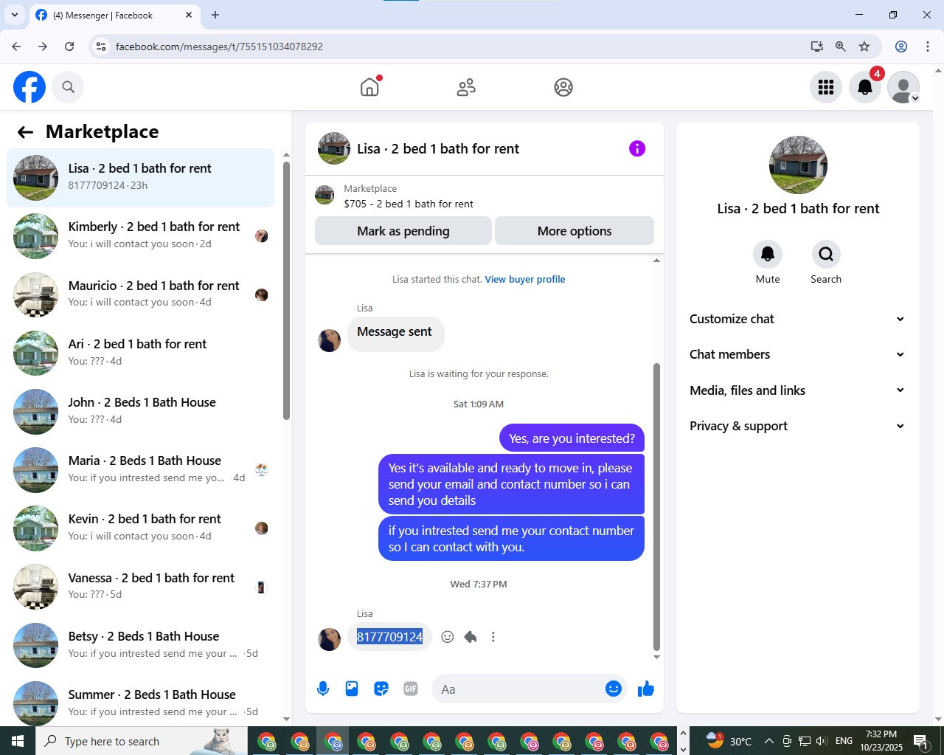Image resolution: width=944 pixels, height=755 pixels.
Task: Open Maria 2 Beds 1 Bath House chat
Action: point(140,469)
